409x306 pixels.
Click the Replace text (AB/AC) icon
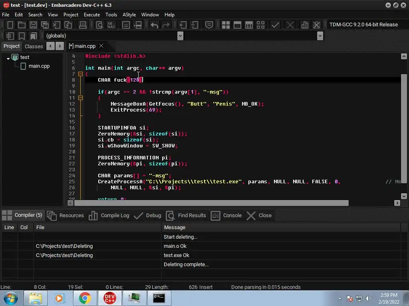point(111,25)
